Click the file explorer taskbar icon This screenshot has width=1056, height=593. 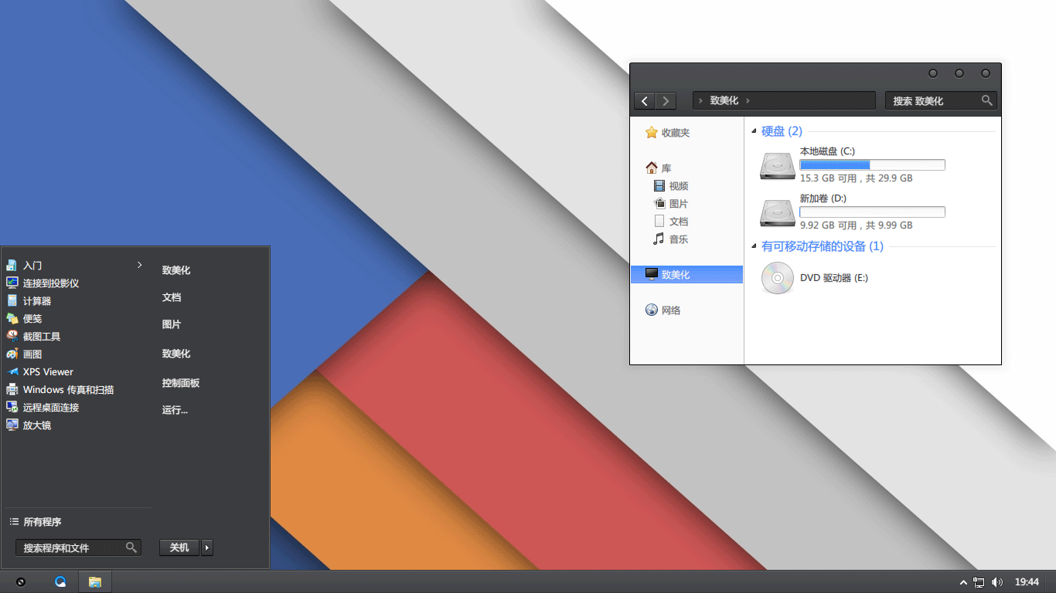[x=95, y=582]
